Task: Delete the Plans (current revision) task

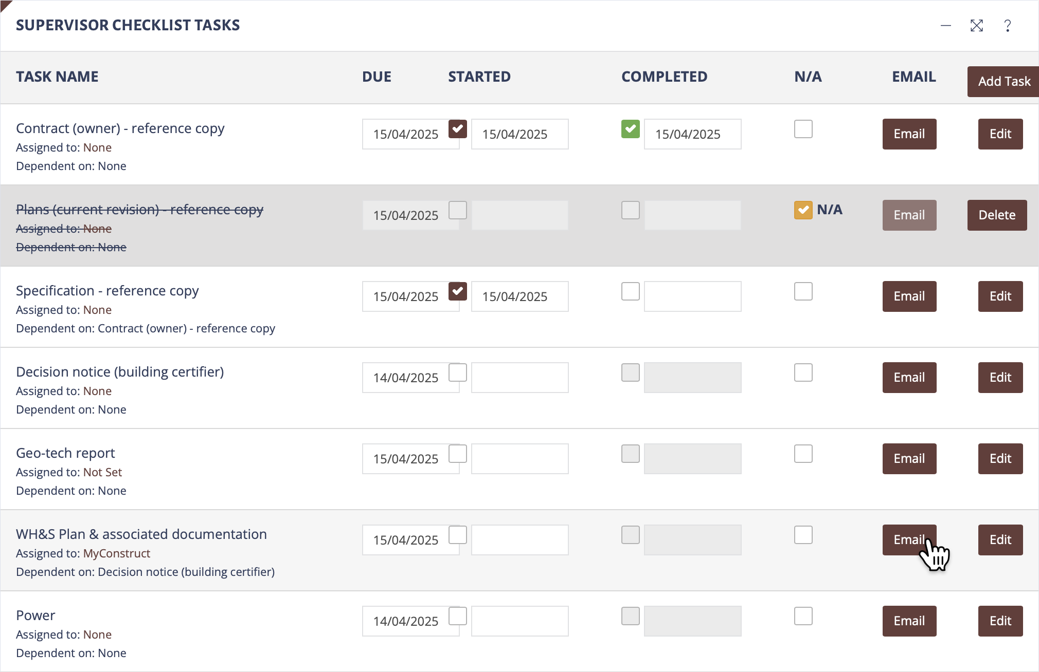Action: pyautogui.click(x=996, y=215)
